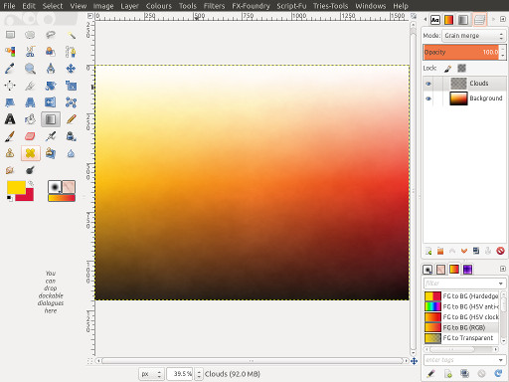Open the Script-Fu menu
Screen dimensions: 509x382
[291, 6]
